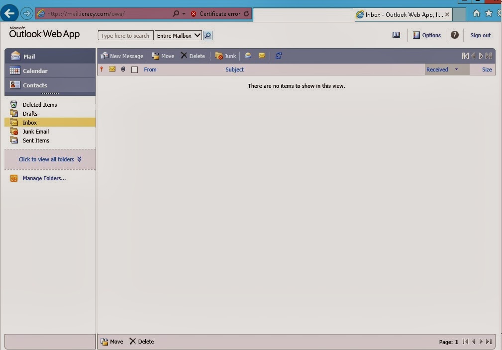The width and height of the screenshot is (502, 350).
Task: Open the Sent Items folder
Action: [x=50, y=140]
